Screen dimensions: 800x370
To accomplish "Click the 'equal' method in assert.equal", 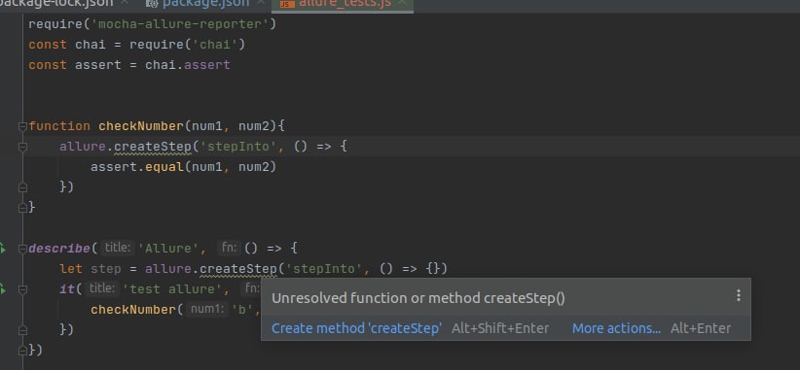I will pos(164,166).
